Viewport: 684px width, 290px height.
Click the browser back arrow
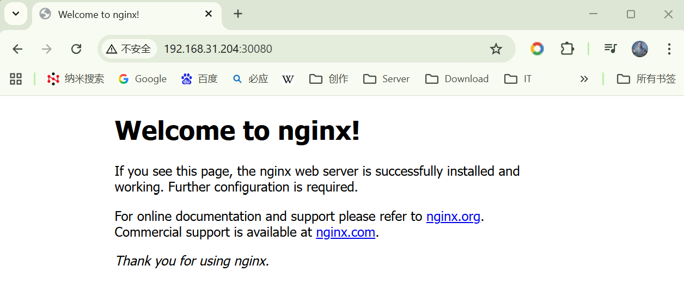[x=17, y=49]
